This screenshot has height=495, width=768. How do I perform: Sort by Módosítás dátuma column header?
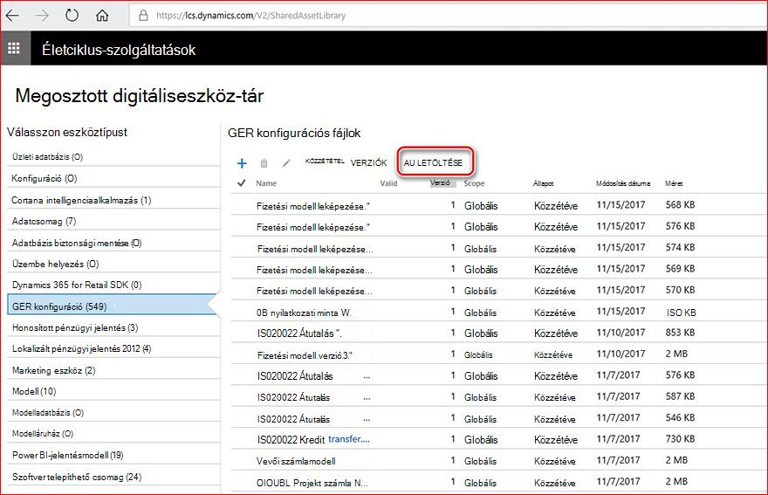(623, 183)
